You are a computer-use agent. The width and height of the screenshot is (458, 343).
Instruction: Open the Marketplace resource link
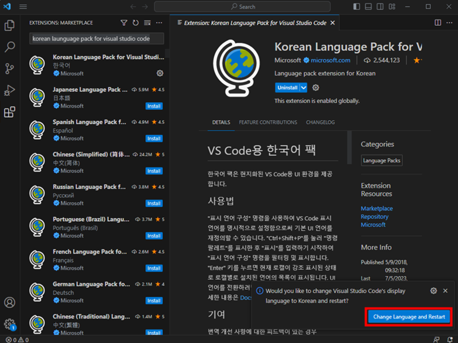377,208
